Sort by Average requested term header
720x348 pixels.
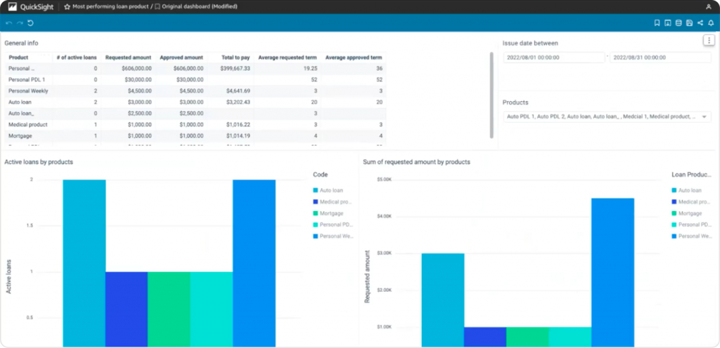[288, 58]
